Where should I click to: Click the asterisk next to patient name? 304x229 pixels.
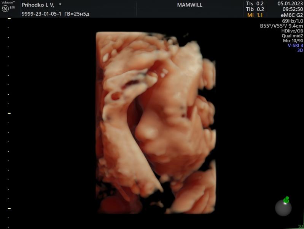(60, 5)
